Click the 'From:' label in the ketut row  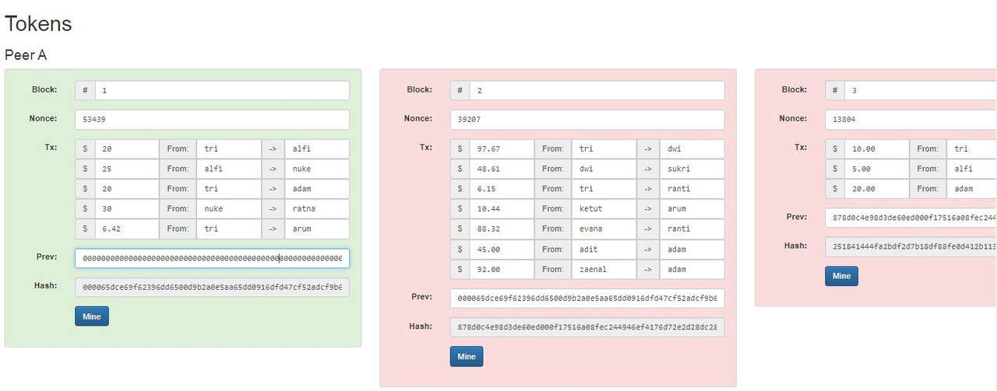[x=553, y=208]
